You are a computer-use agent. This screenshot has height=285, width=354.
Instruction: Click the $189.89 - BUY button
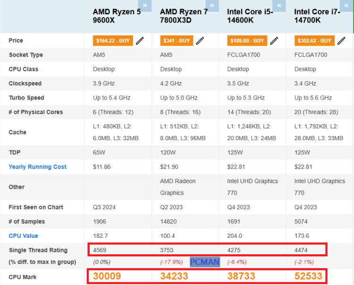[247, 41]
